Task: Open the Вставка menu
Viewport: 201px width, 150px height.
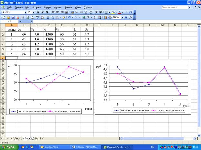Action: tap(36, 7)
